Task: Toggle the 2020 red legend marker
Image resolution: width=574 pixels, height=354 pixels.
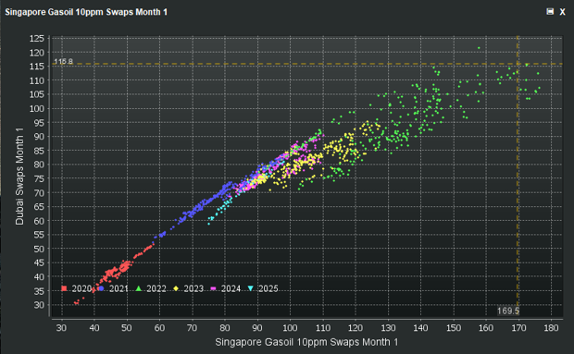Action: [x=64, y=288]
